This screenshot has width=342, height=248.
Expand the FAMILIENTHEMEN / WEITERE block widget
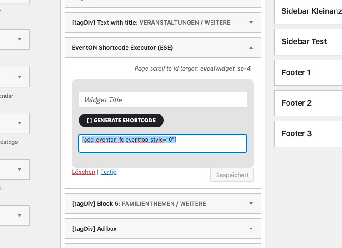click(251, 204)
